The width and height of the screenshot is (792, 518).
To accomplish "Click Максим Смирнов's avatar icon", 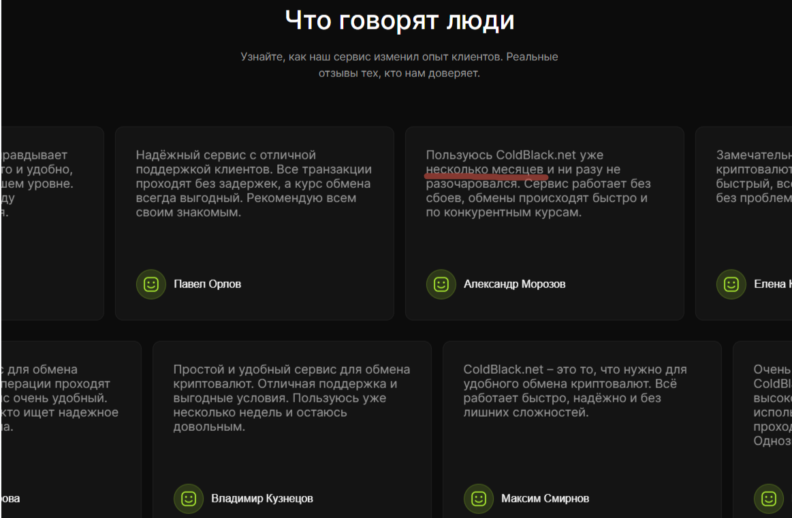I will click(x=479, y=498).
